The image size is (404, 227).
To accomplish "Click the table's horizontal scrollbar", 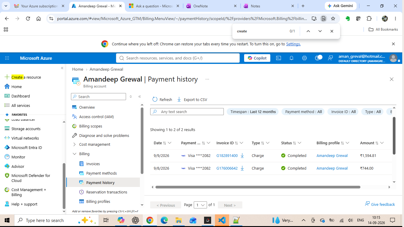I will point(258,187).
